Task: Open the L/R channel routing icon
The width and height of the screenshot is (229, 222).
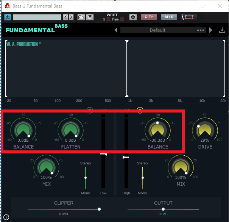Action: tap(189, 17)
